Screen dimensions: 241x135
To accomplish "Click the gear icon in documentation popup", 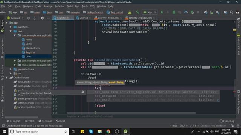I will 83,92.
